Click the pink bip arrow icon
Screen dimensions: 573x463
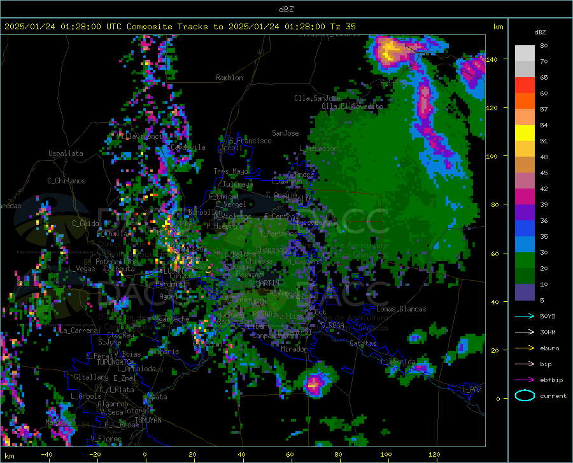pos(525,364)
